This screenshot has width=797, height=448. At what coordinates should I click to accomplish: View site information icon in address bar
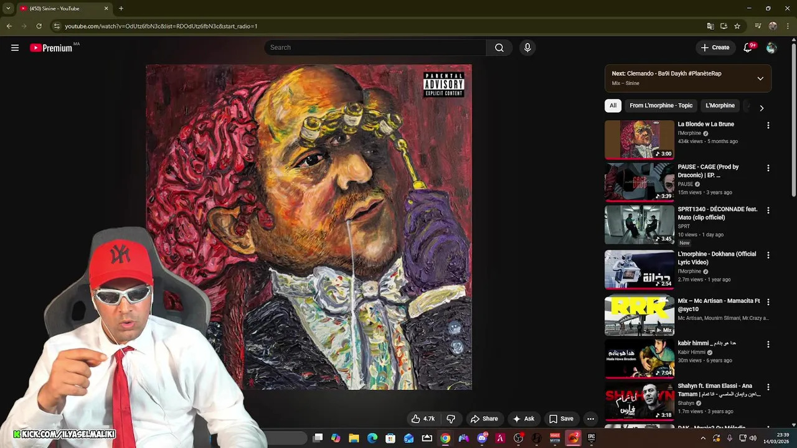tap(57, 26)
